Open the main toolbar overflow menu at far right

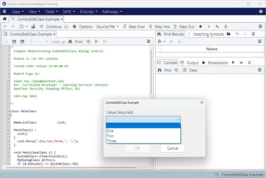(x=260, y=26)
